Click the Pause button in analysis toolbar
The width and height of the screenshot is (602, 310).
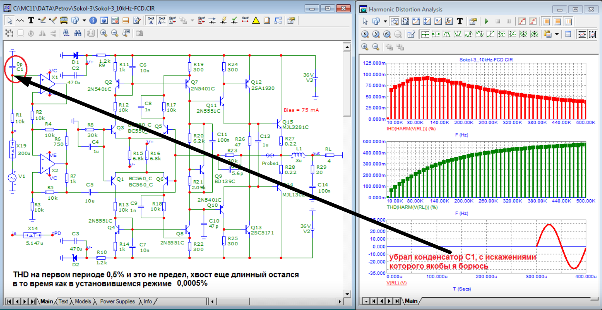(x=509, y=21)
